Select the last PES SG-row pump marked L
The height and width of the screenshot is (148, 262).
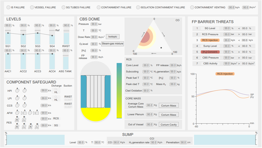[x=37, y=127]
